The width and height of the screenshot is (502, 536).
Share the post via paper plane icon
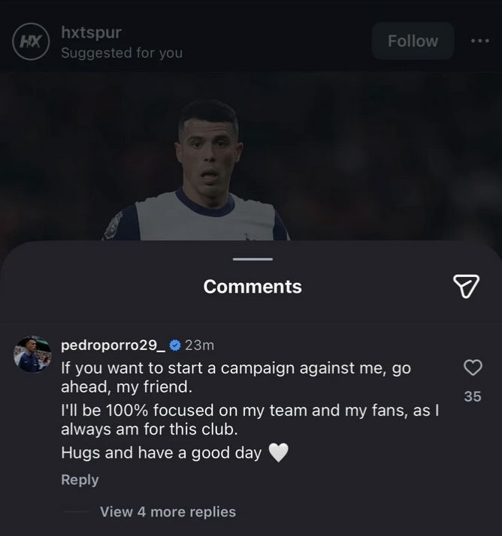(x=466, y=285)
